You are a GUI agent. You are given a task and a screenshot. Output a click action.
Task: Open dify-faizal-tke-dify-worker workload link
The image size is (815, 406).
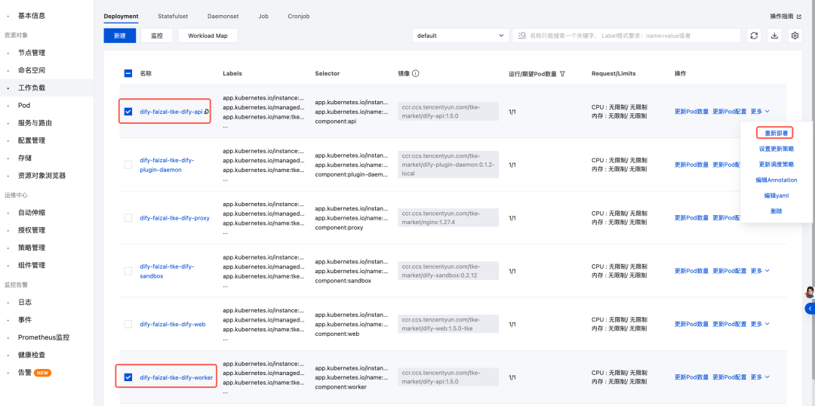(x=176, y=377)
